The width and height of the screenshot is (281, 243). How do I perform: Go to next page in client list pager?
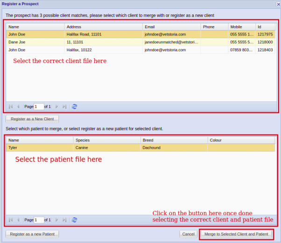[x=56, y=106]
